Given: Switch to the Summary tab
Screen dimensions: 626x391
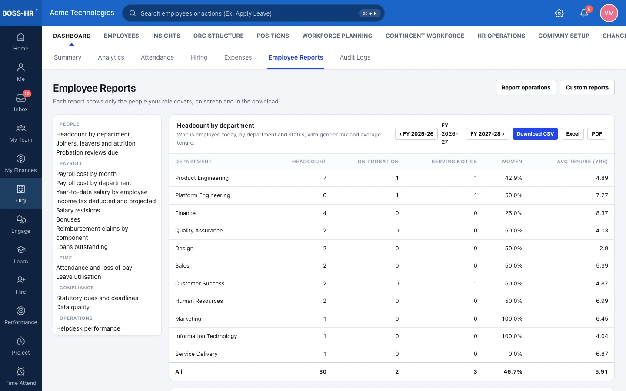Looking at the screenshot, I should pyautogui.click(x=67, y=57).
